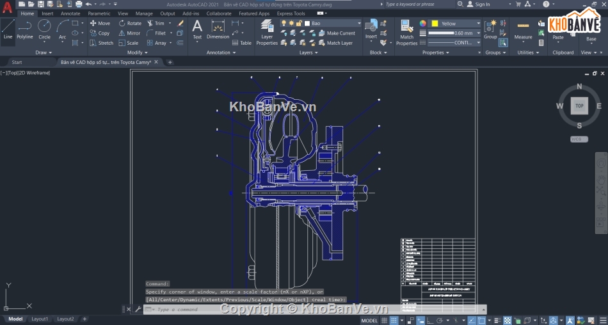Expand the Annotation panel
This screenshot has height=325, width=608.
221,52
